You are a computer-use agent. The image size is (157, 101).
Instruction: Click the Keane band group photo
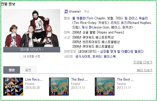pyautogui.click(x=32, y=28)
